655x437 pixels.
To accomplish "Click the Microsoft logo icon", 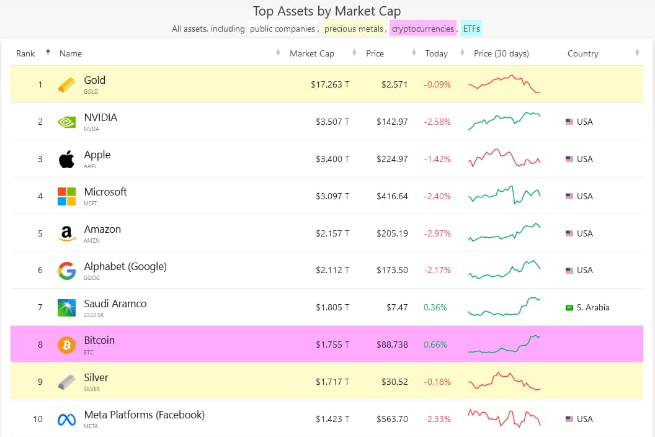I will pyautogui.click(x=66, y=196).
